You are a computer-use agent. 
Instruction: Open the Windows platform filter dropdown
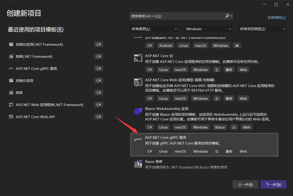coord(208,29)
